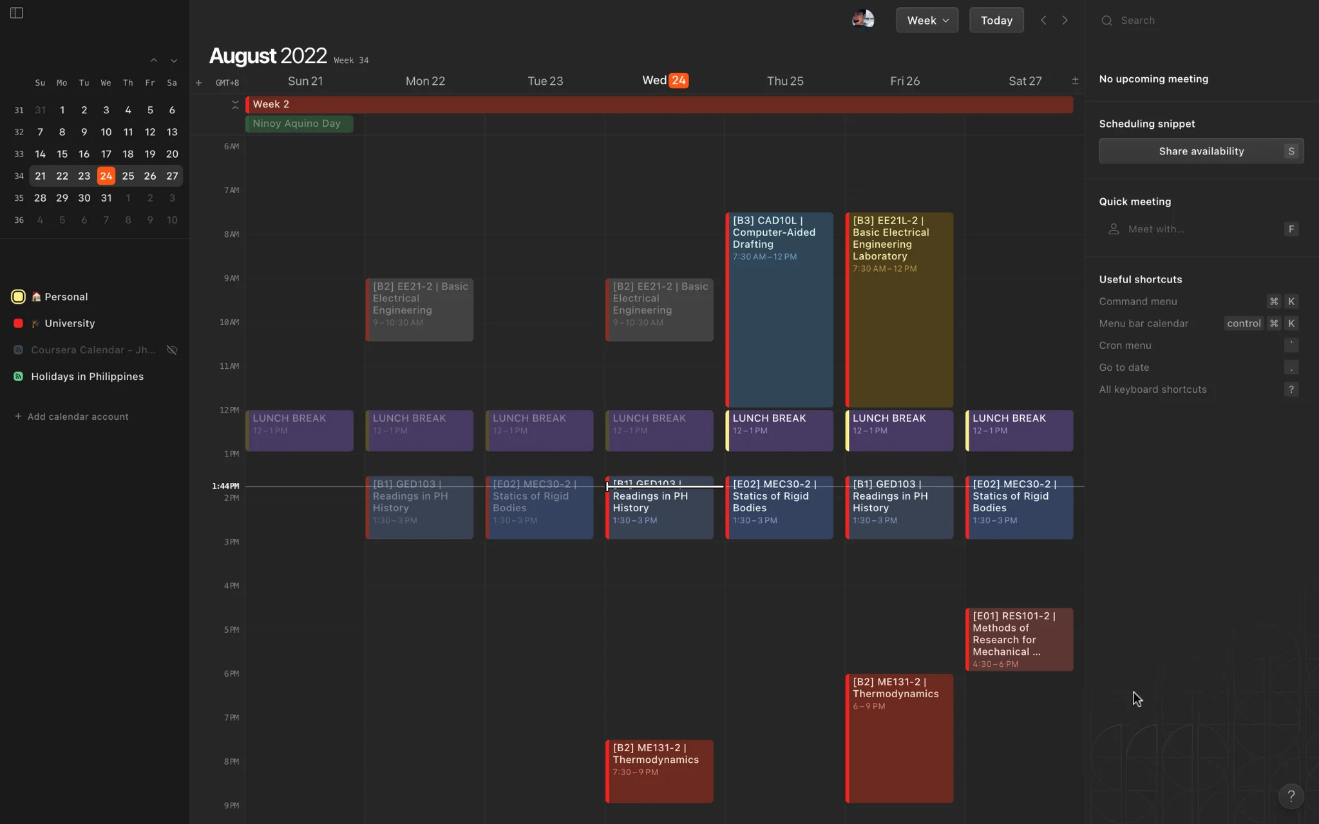The image size is (1319, 824).
Task: Show next month in mini calendar
Action: [x=174, y=61]
